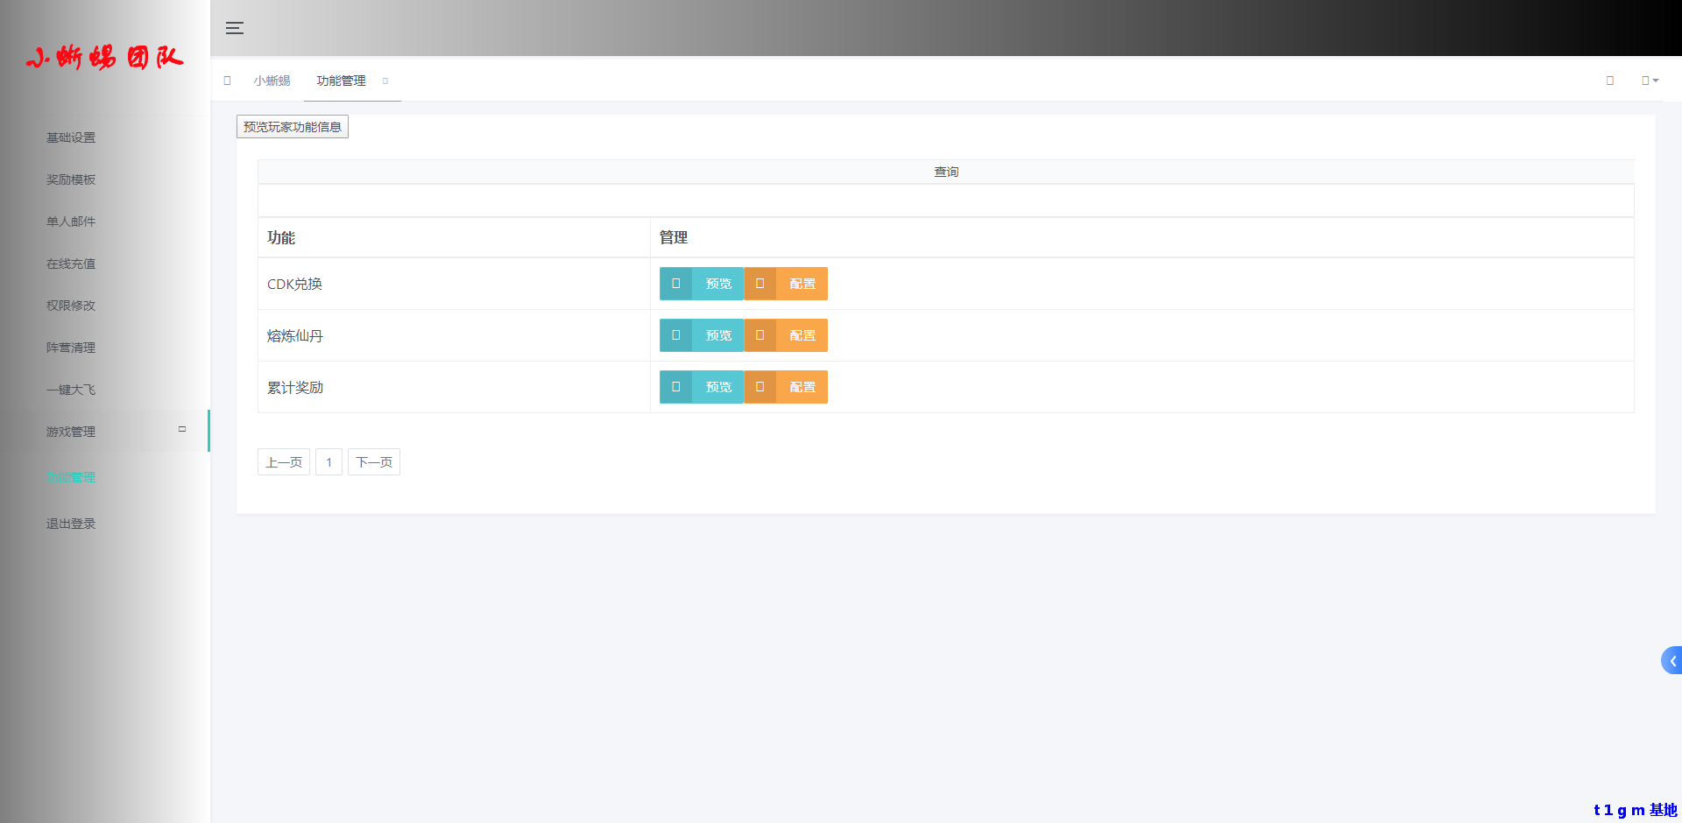This screenshot has width=1682, height=823.
Task: Open 在线充值 in the sidebar
Action: [x=71, y=264]
